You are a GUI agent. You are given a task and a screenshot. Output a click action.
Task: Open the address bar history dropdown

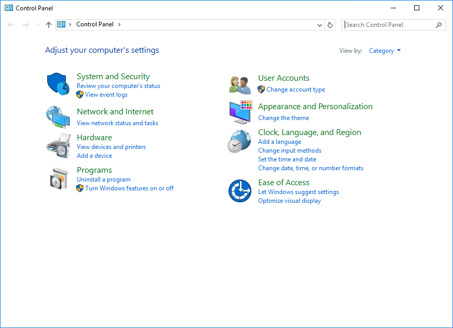(x=319, y=25)
